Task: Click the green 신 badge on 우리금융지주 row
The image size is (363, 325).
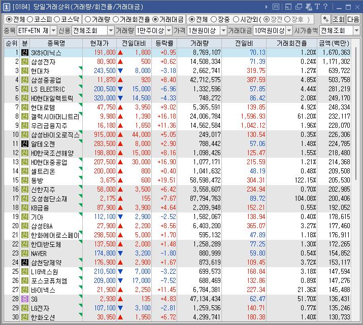Action: pos(25,126)
